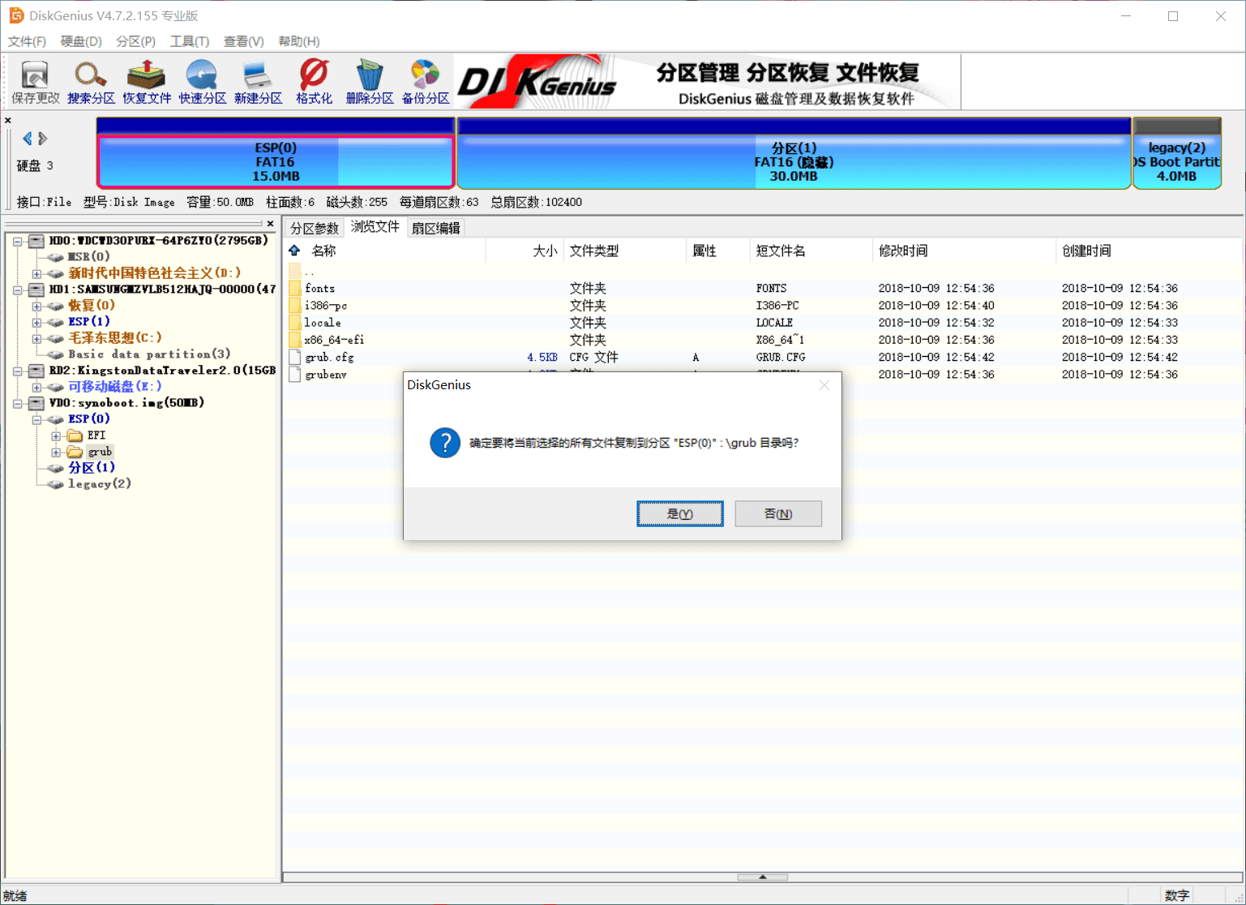Screen dimensions: 1246x905
Task: Click the Format (格式化) toolbar icon
Action: tap(314, 82)
